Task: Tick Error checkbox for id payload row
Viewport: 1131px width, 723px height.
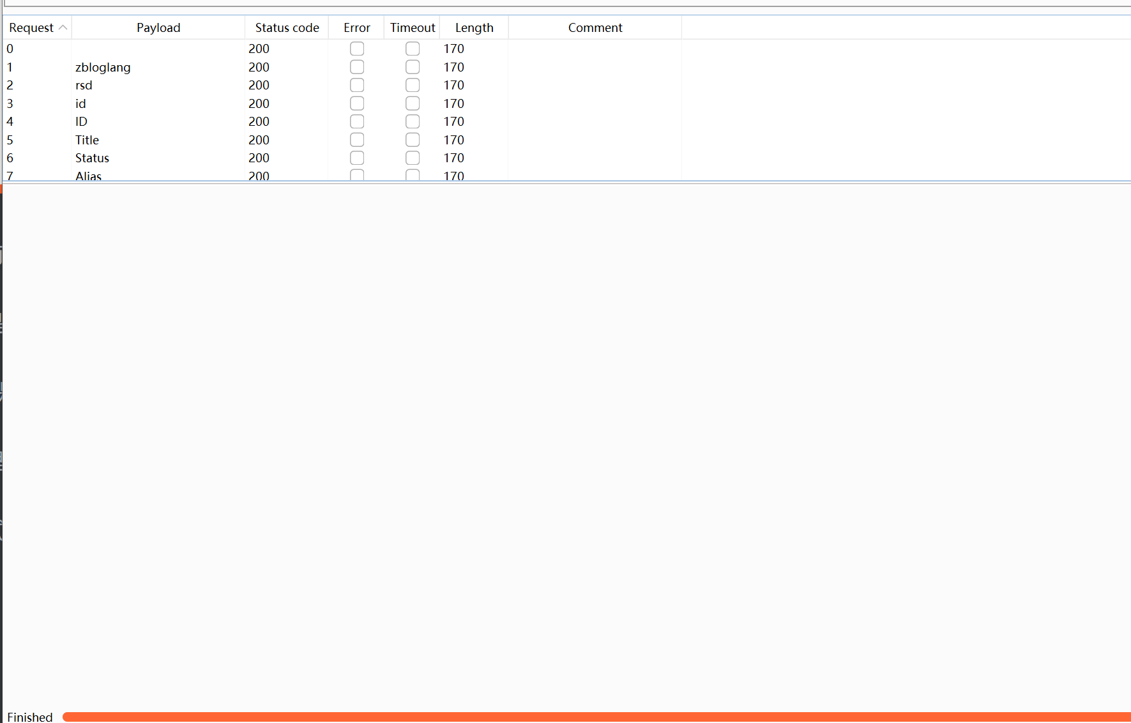Action: click(357, 103)
